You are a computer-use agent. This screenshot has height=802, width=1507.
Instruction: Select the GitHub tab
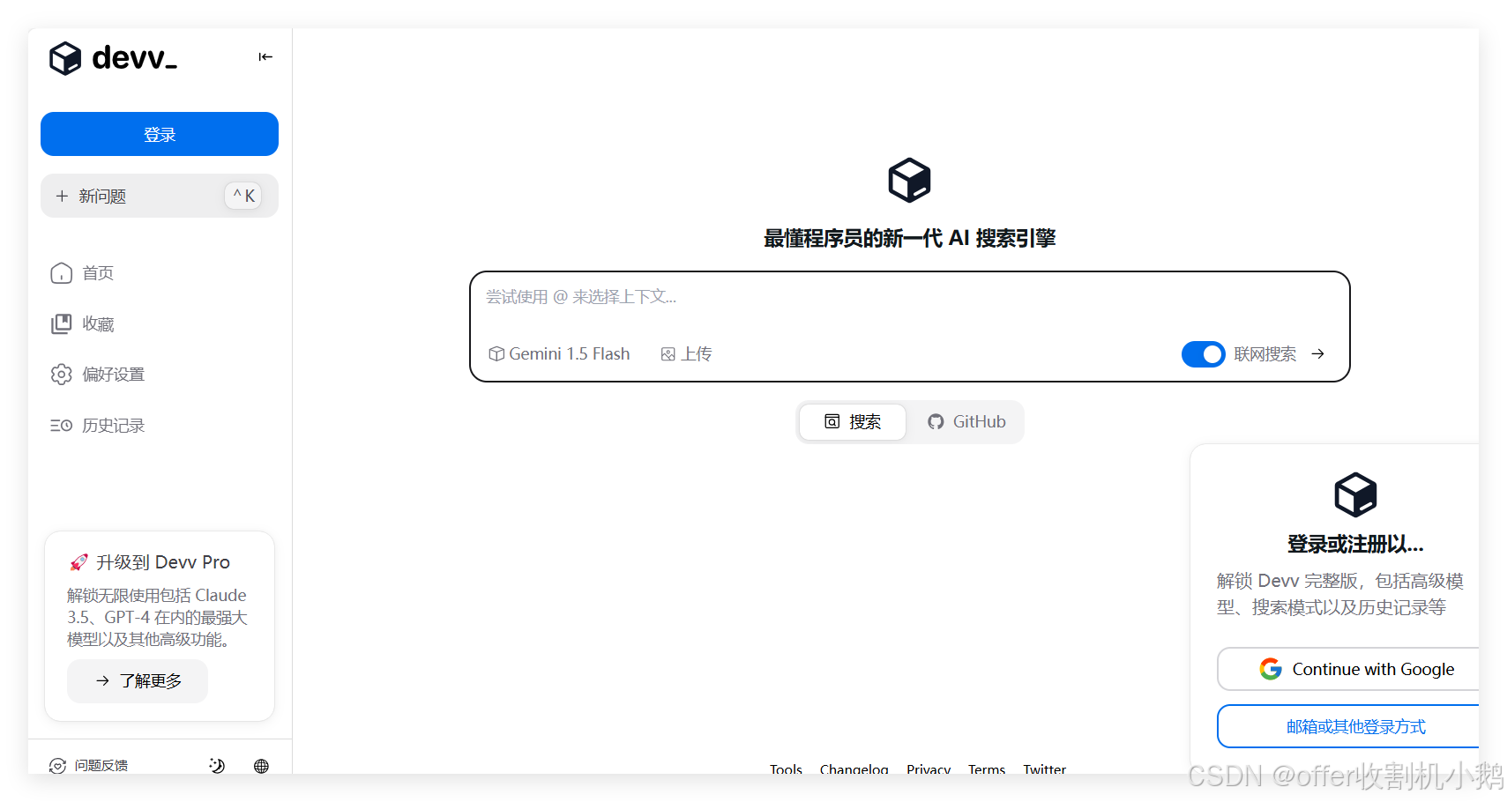pos(966,422)
